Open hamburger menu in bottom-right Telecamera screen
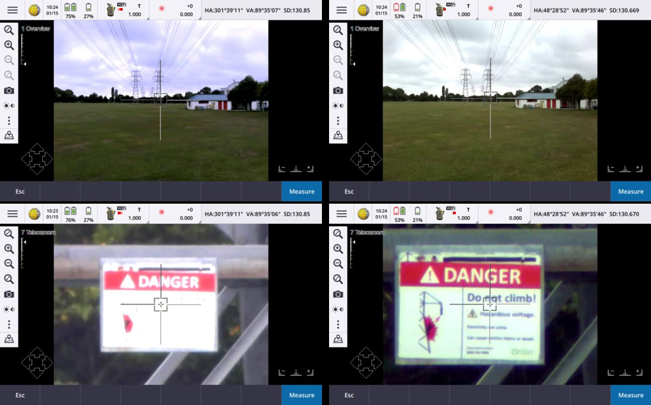651x405 pixels. 342,214
